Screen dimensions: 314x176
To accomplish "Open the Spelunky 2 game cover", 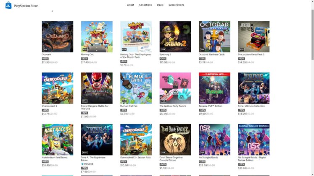I will tap(175, 37).
